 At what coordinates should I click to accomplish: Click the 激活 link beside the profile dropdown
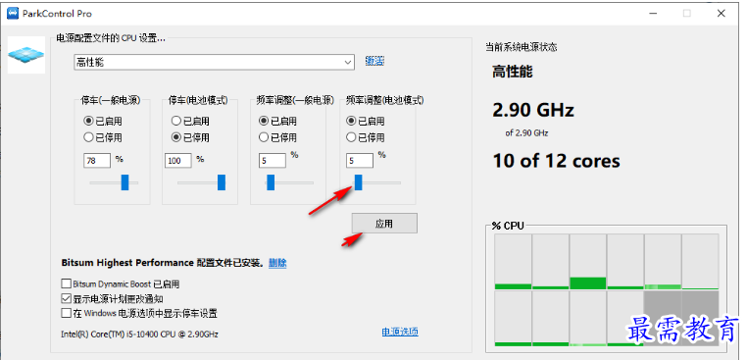pos(374,61)
